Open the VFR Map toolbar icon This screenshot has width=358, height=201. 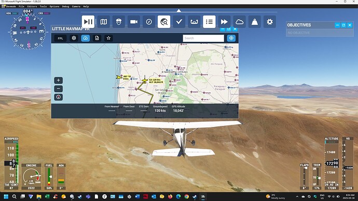point(104,22)
